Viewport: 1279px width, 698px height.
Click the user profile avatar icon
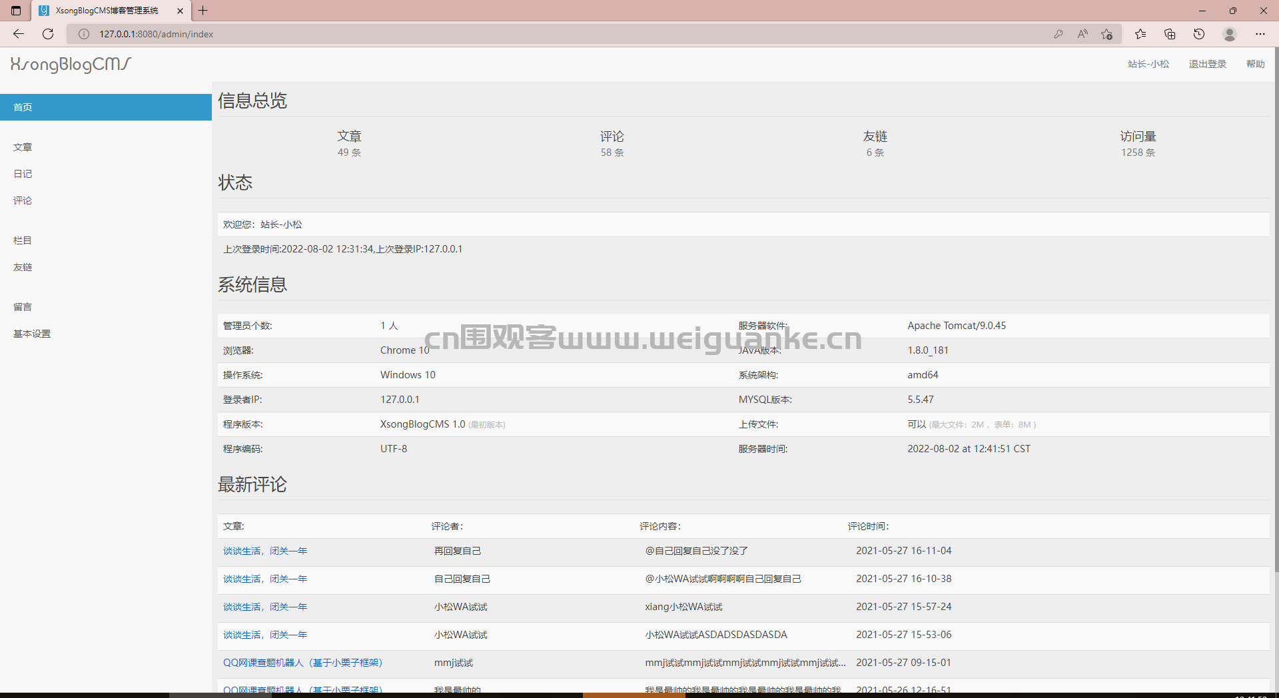[x=1230, y=34]
